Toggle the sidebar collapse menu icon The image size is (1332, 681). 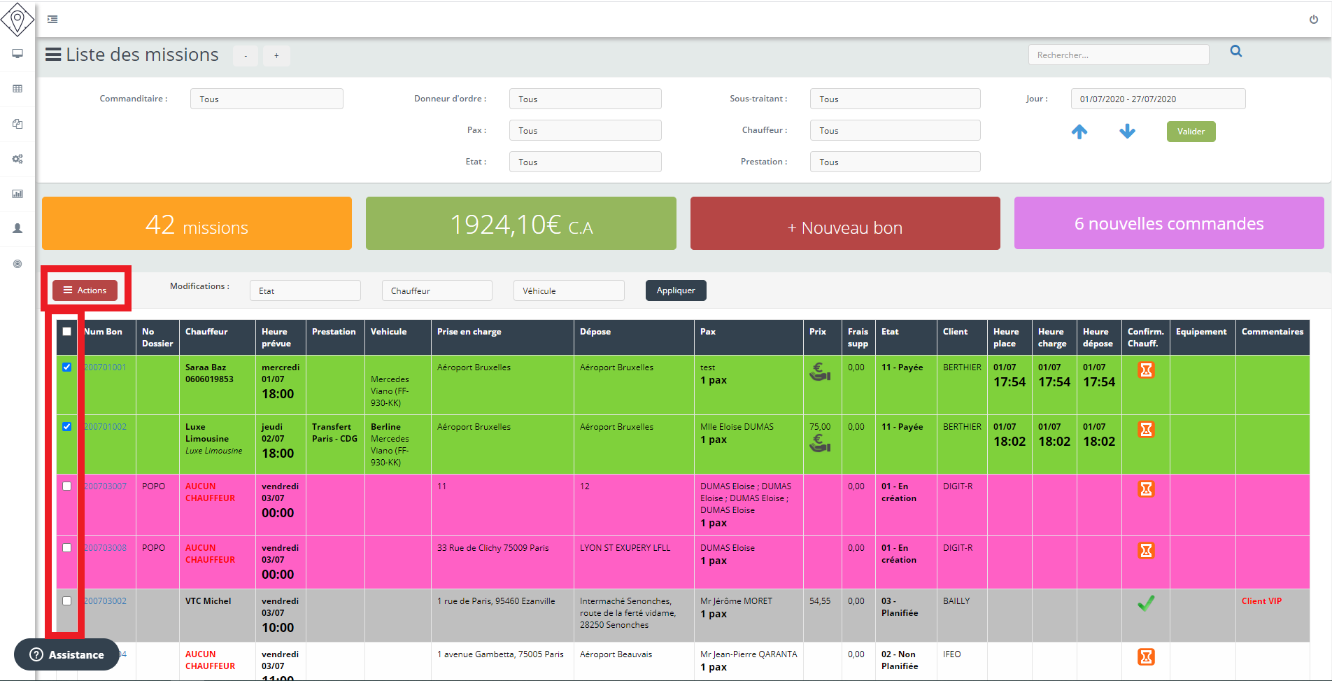[x=52, y=20]
